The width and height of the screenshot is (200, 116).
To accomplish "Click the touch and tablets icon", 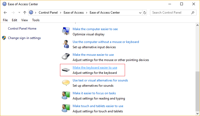I will click(x=66, y=108).
